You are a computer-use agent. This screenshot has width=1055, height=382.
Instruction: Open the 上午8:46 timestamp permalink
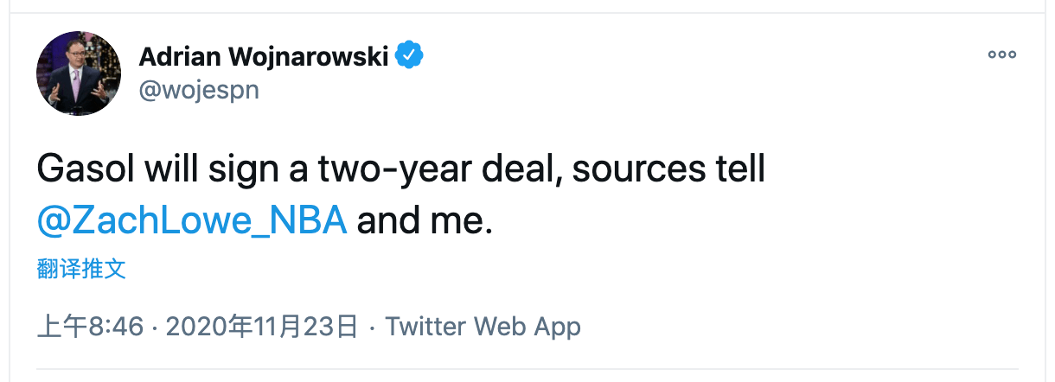(90, 327)
